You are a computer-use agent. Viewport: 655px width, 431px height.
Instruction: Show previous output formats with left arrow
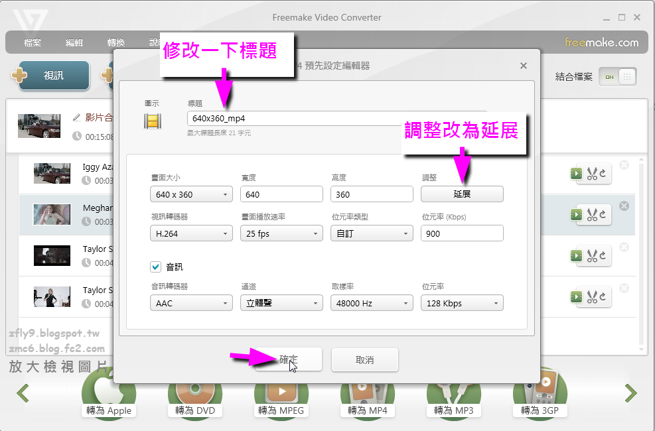pyautogui.click(x=23, y=393)
